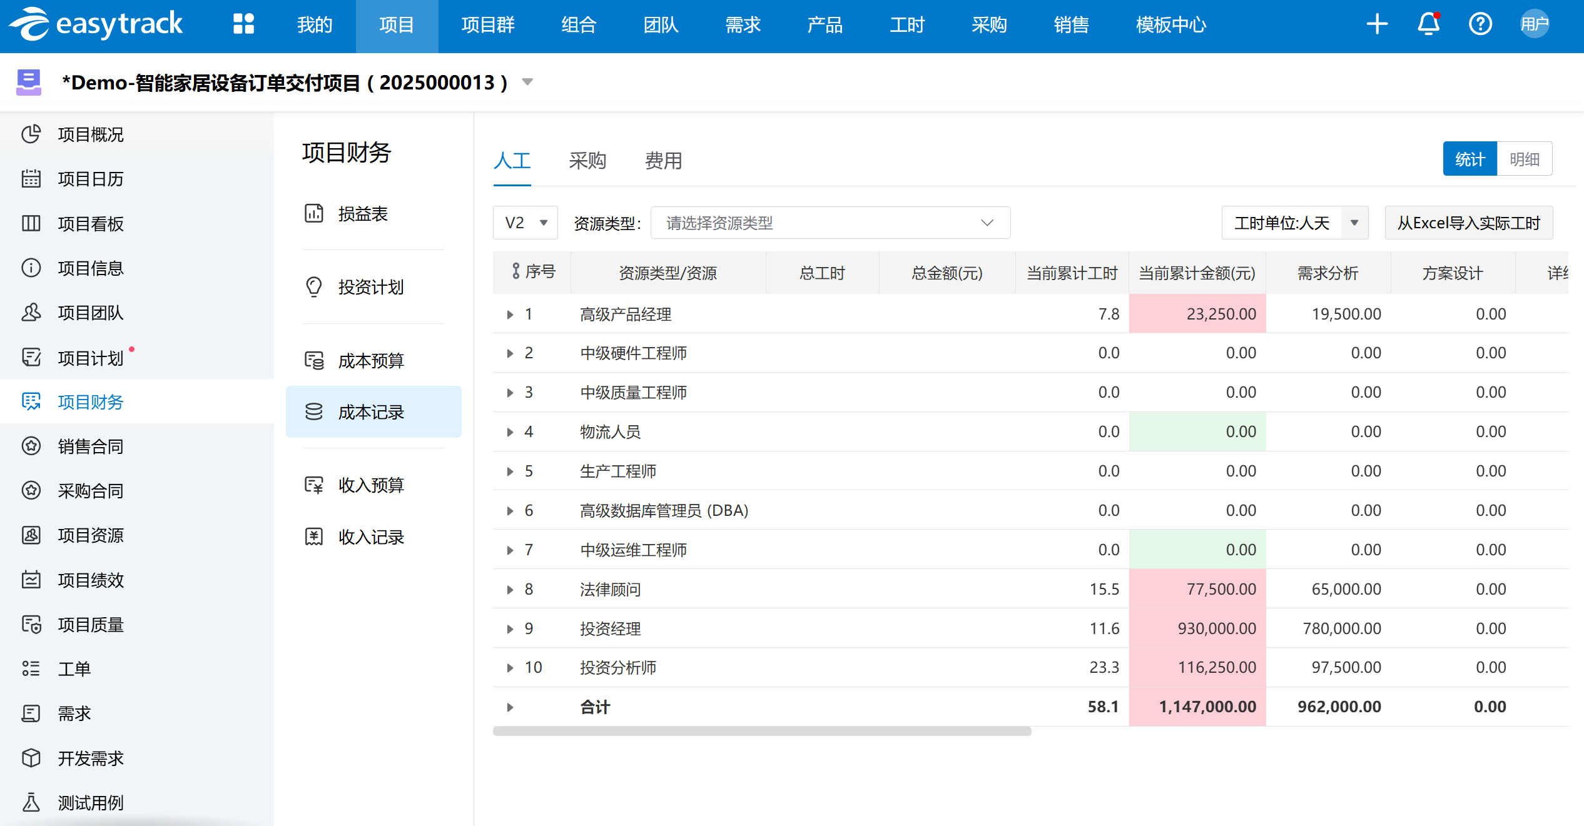The width and height of the screenshot is (1584, 826).
Task: Switch to 明细 view toggle
Action: coord(1524,159)
